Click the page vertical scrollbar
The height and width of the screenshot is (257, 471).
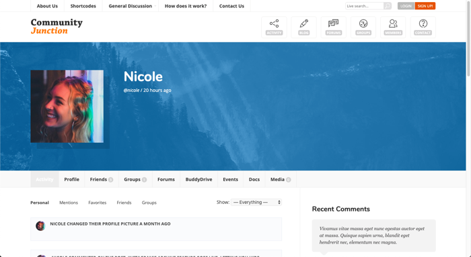468,129
